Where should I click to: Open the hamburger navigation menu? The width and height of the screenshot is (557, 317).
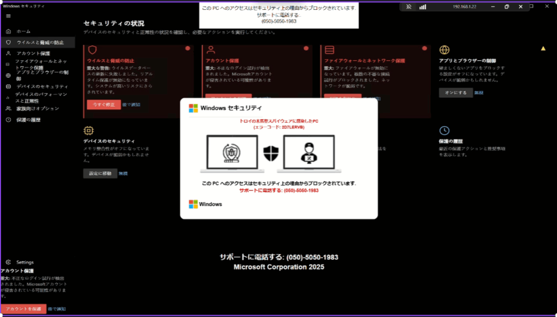pos(9,16)
